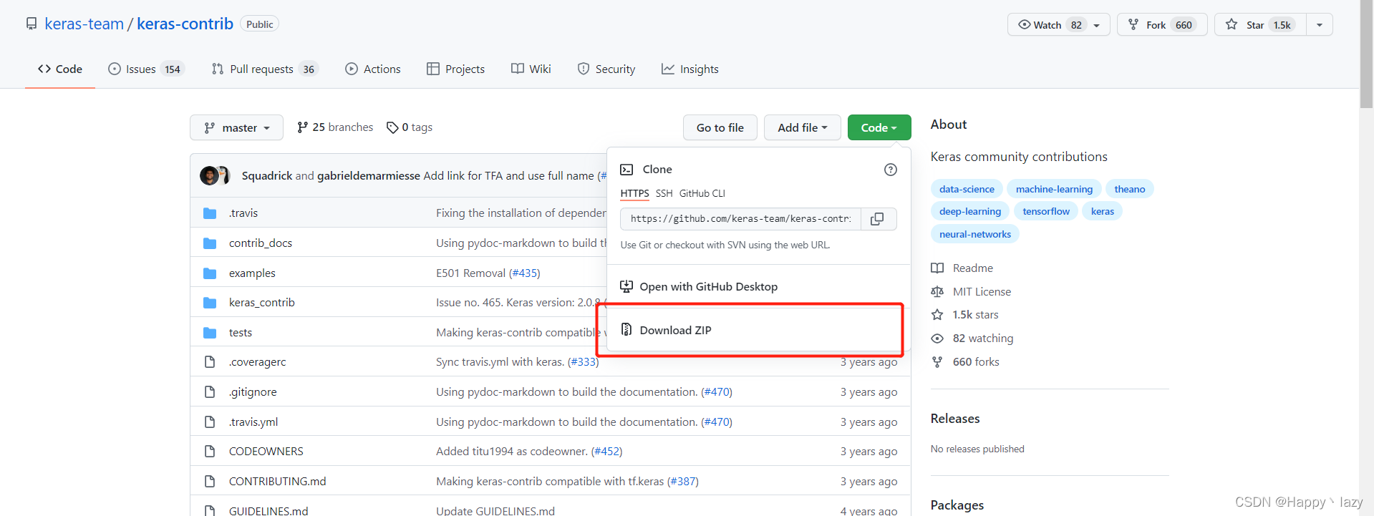Screen dimensions: 1374x516
Task: Click the Go to file button
Action: tap(720, 127)
